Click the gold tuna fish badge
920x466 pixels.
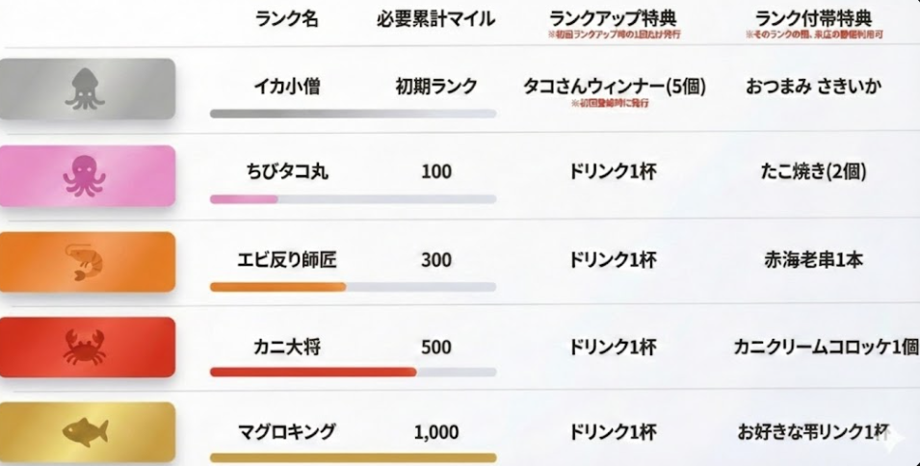(x=89, y=432)
